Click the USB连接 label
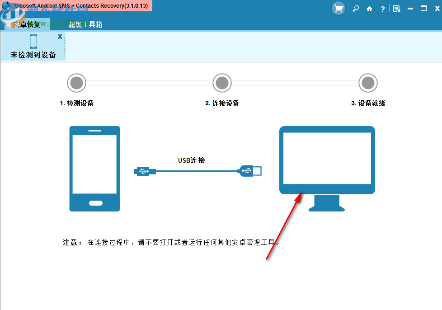 191,160
